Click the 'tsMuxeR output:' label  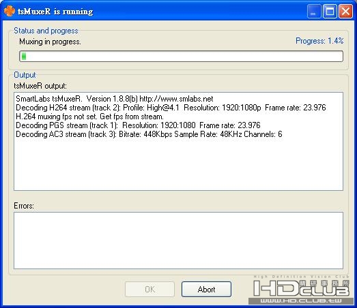[40, 86]
